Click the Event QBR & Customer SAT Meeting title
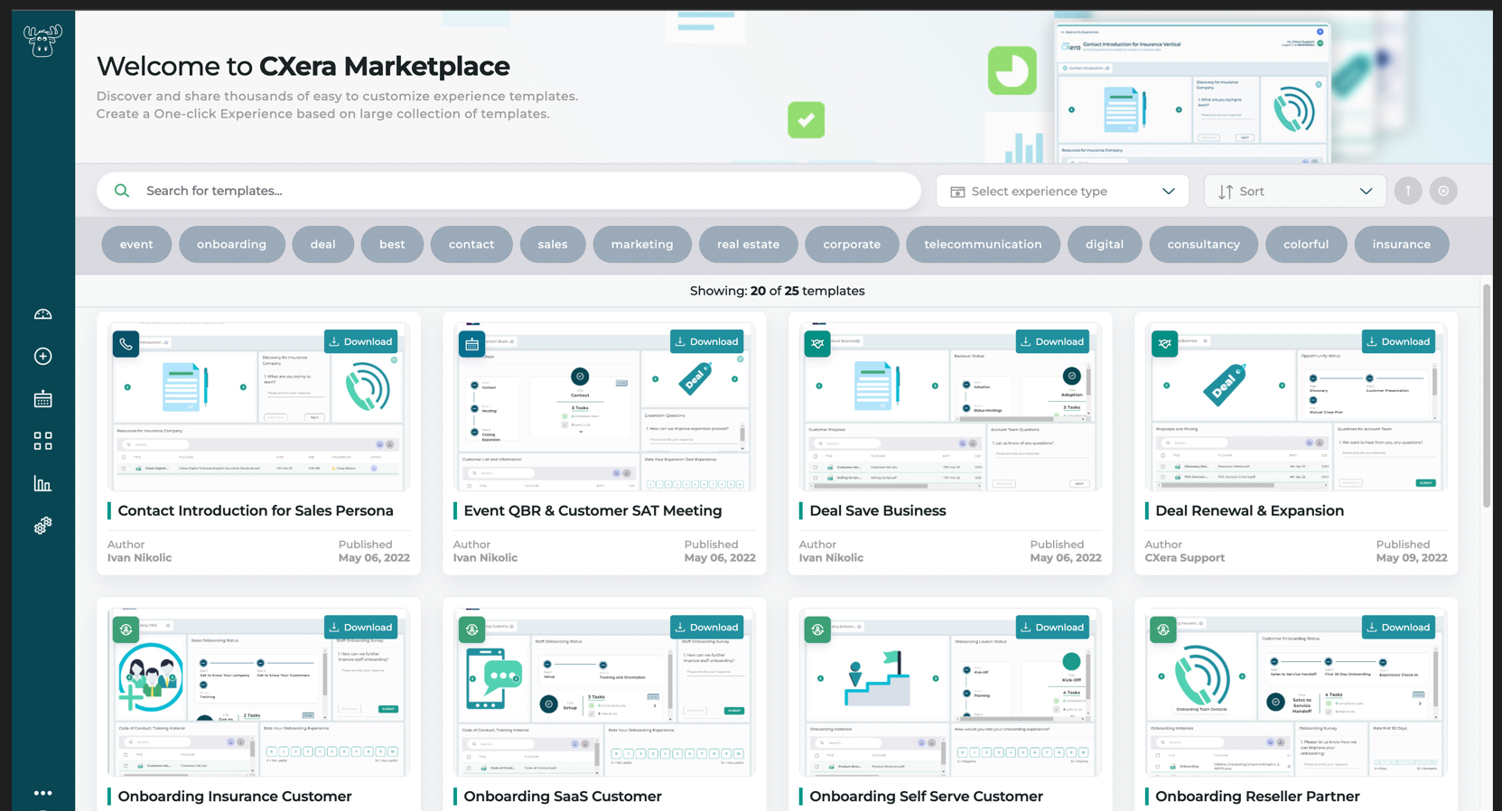Viewport: 1502px width, 811px height. point(592,510)
